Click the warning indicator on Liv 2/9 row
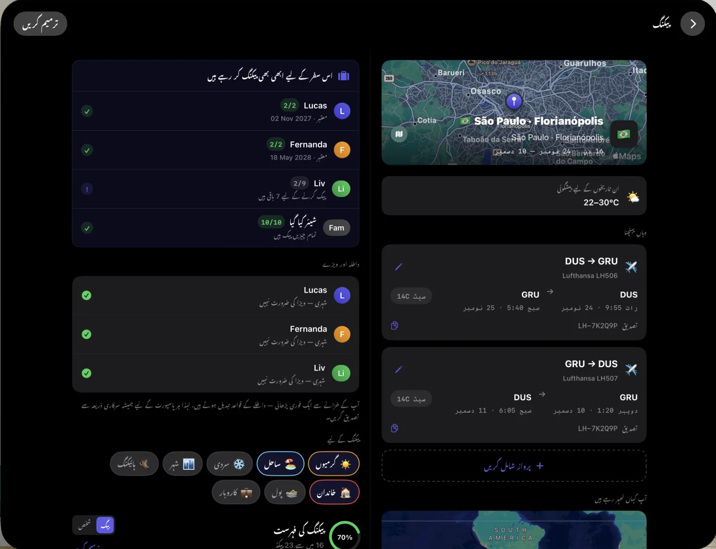Viewport: 716px width, 549px height. click(x=87, y=189)
